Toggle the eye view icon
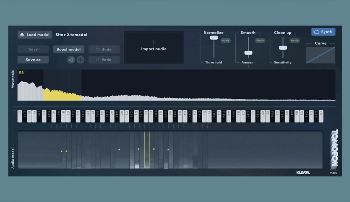Viewport: 350px width, 202px height. point(80,60)
